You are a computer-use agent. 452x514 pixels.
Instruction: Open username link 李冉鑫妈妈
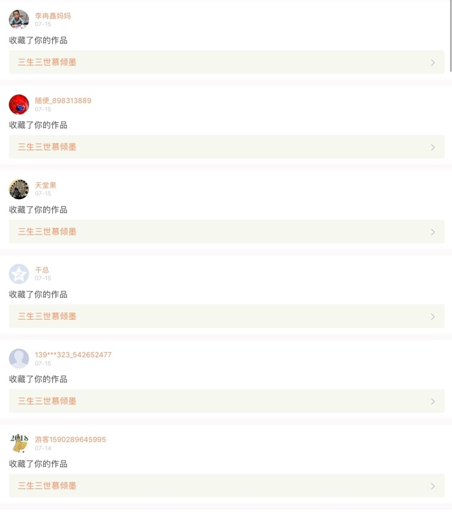pos(53,16)
